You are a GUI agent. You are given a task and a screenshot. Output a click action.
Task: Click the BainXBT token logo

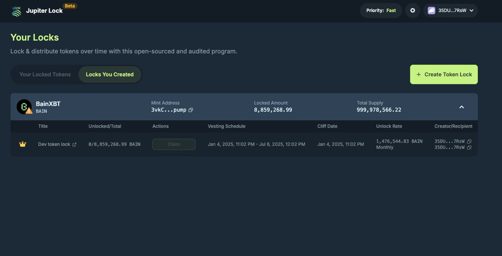[24, 107]
